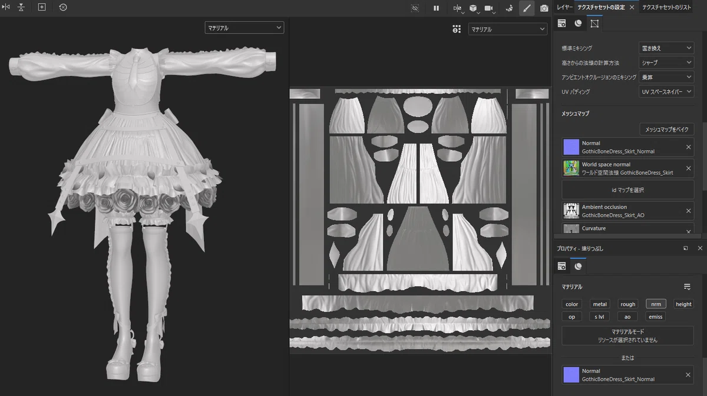Image resolution: width=707 pixels, height=396 pixels.
Task: Open the camera video icon menu
Action: pyautogui.click(x=489, y=8)
